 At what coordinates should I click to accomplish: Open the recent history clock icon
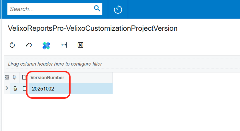(118, 10)
